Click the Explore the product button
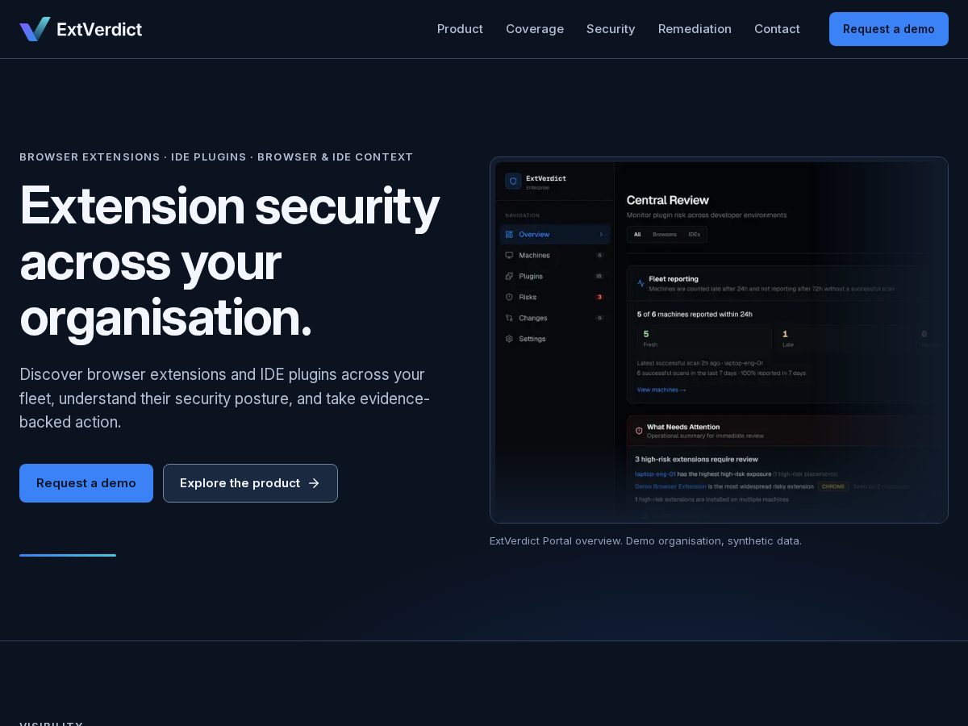The height and width of the screenshot is (726, 968). point(250,483)
